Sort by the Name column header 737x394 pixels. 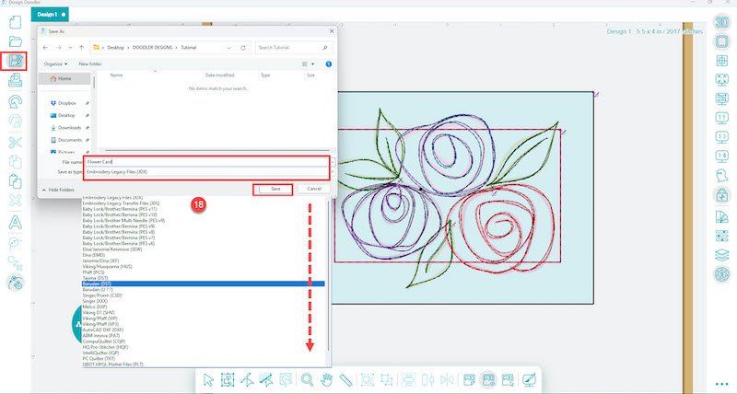(116, 75)
